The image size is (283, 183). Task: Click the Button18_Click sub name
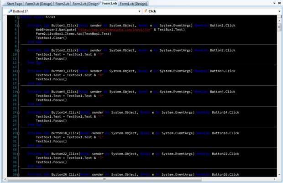point(65,133)
